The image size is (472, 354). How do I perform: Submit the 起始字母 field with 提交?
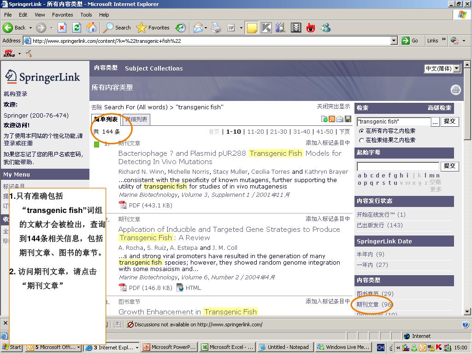(450, 166)
